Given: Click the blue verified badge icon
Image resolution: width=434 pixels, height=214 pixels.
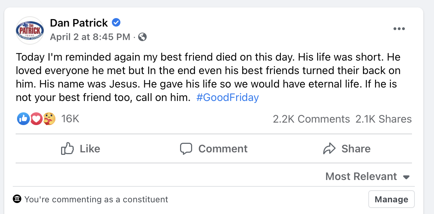Looking at the screenshot, I should [x=116, y=23].
